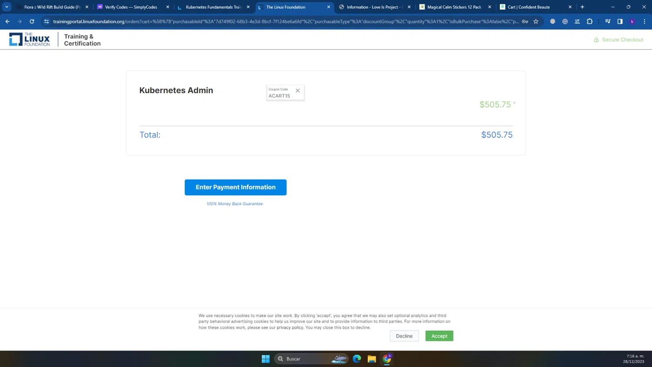Click the green $505.75 item price
Viewport: 652px width, 367px height.
tap(495, 104)
